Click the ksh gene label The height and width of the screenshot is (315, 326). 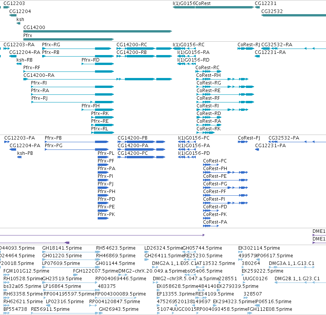[20, 19]
